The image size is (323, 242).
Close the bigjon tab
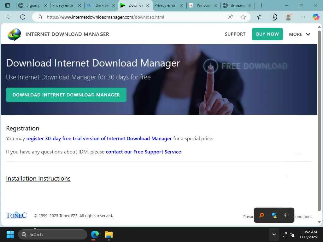point(45,6)
